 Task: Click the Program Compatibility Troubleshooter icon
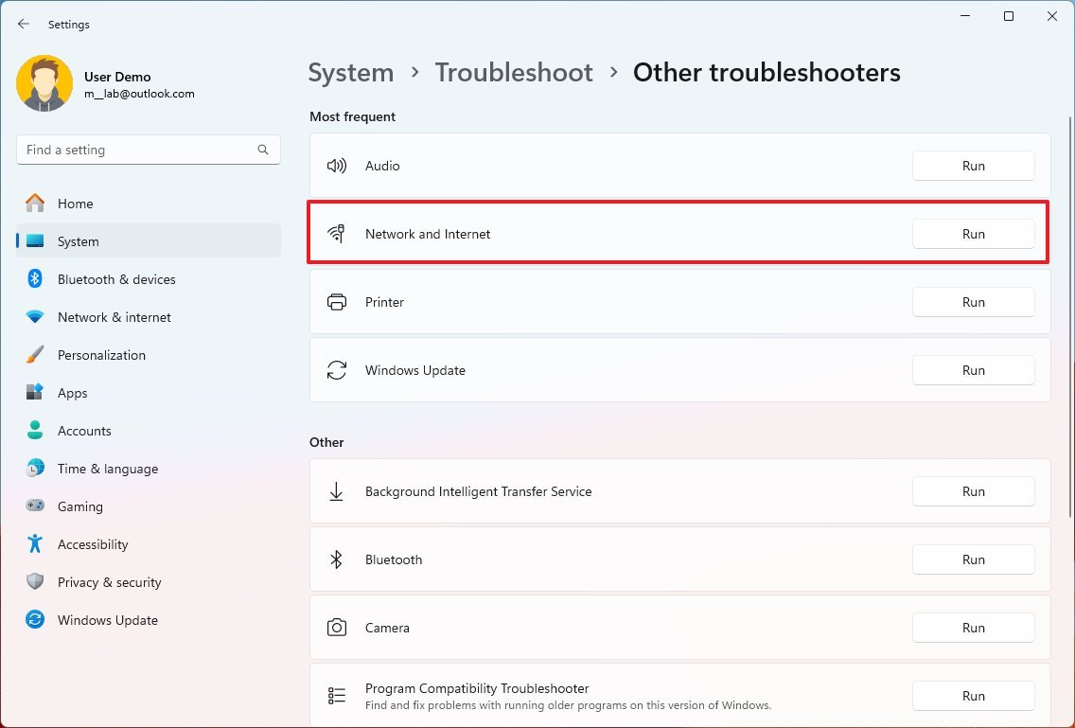point(336,695)
